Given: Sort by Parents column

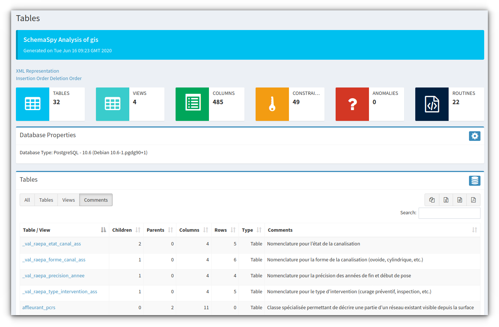Looking at the screenshot, I should (160, 230).
